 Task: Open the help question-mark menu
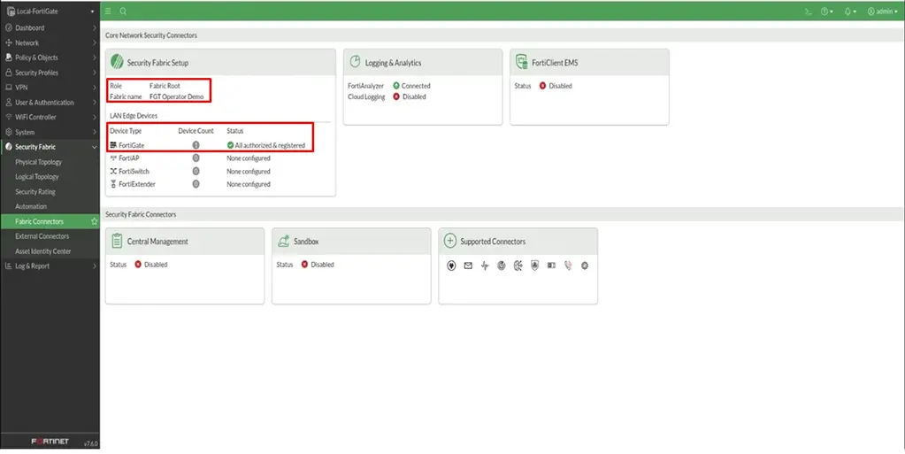coord(827,11)
